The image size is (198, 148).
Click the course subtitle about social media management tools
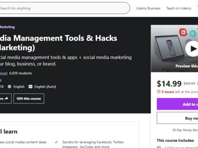(66, 60)
